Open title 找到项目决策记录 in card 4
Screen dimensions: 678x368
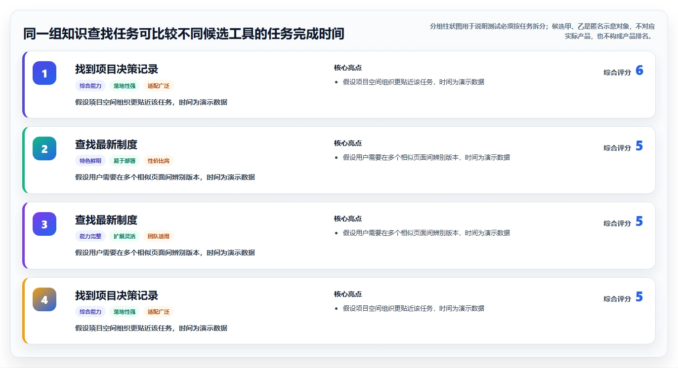tap(117, 295)
